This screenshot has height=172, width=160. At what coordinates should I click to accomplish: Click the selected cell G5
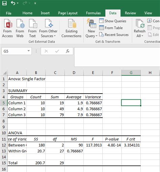pos(131,103)
